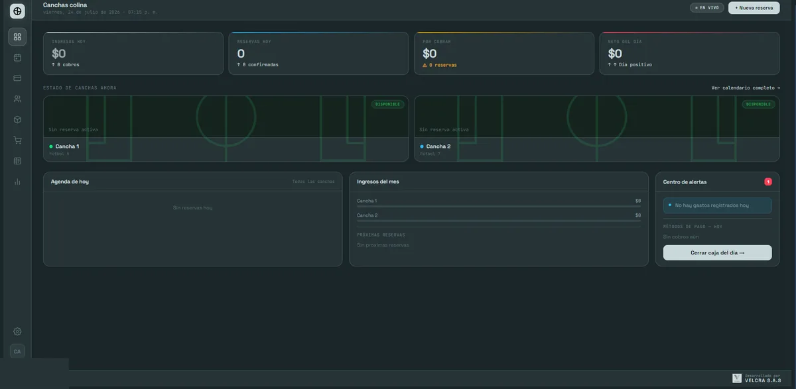Open the inventory box icon in sidebar
Viewport: 796px width, 389px height.
(x=17, y=119)
